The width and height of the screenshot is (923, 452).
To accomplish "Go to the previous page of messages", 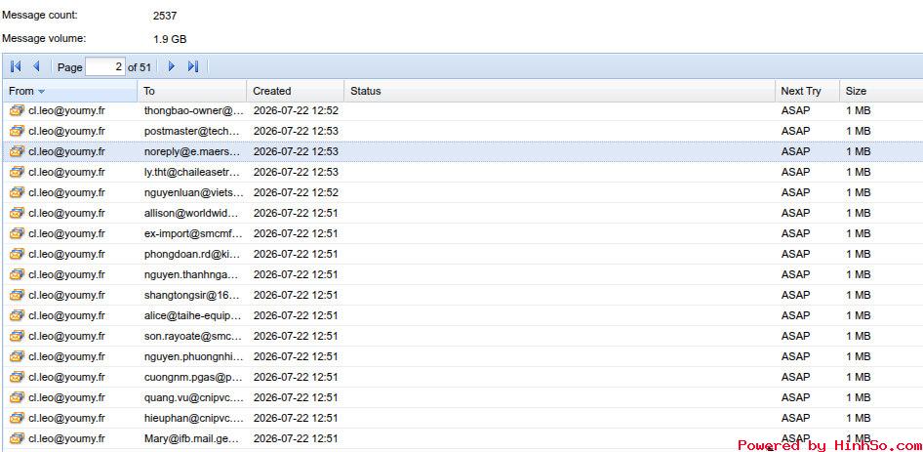I will (36, 66).
